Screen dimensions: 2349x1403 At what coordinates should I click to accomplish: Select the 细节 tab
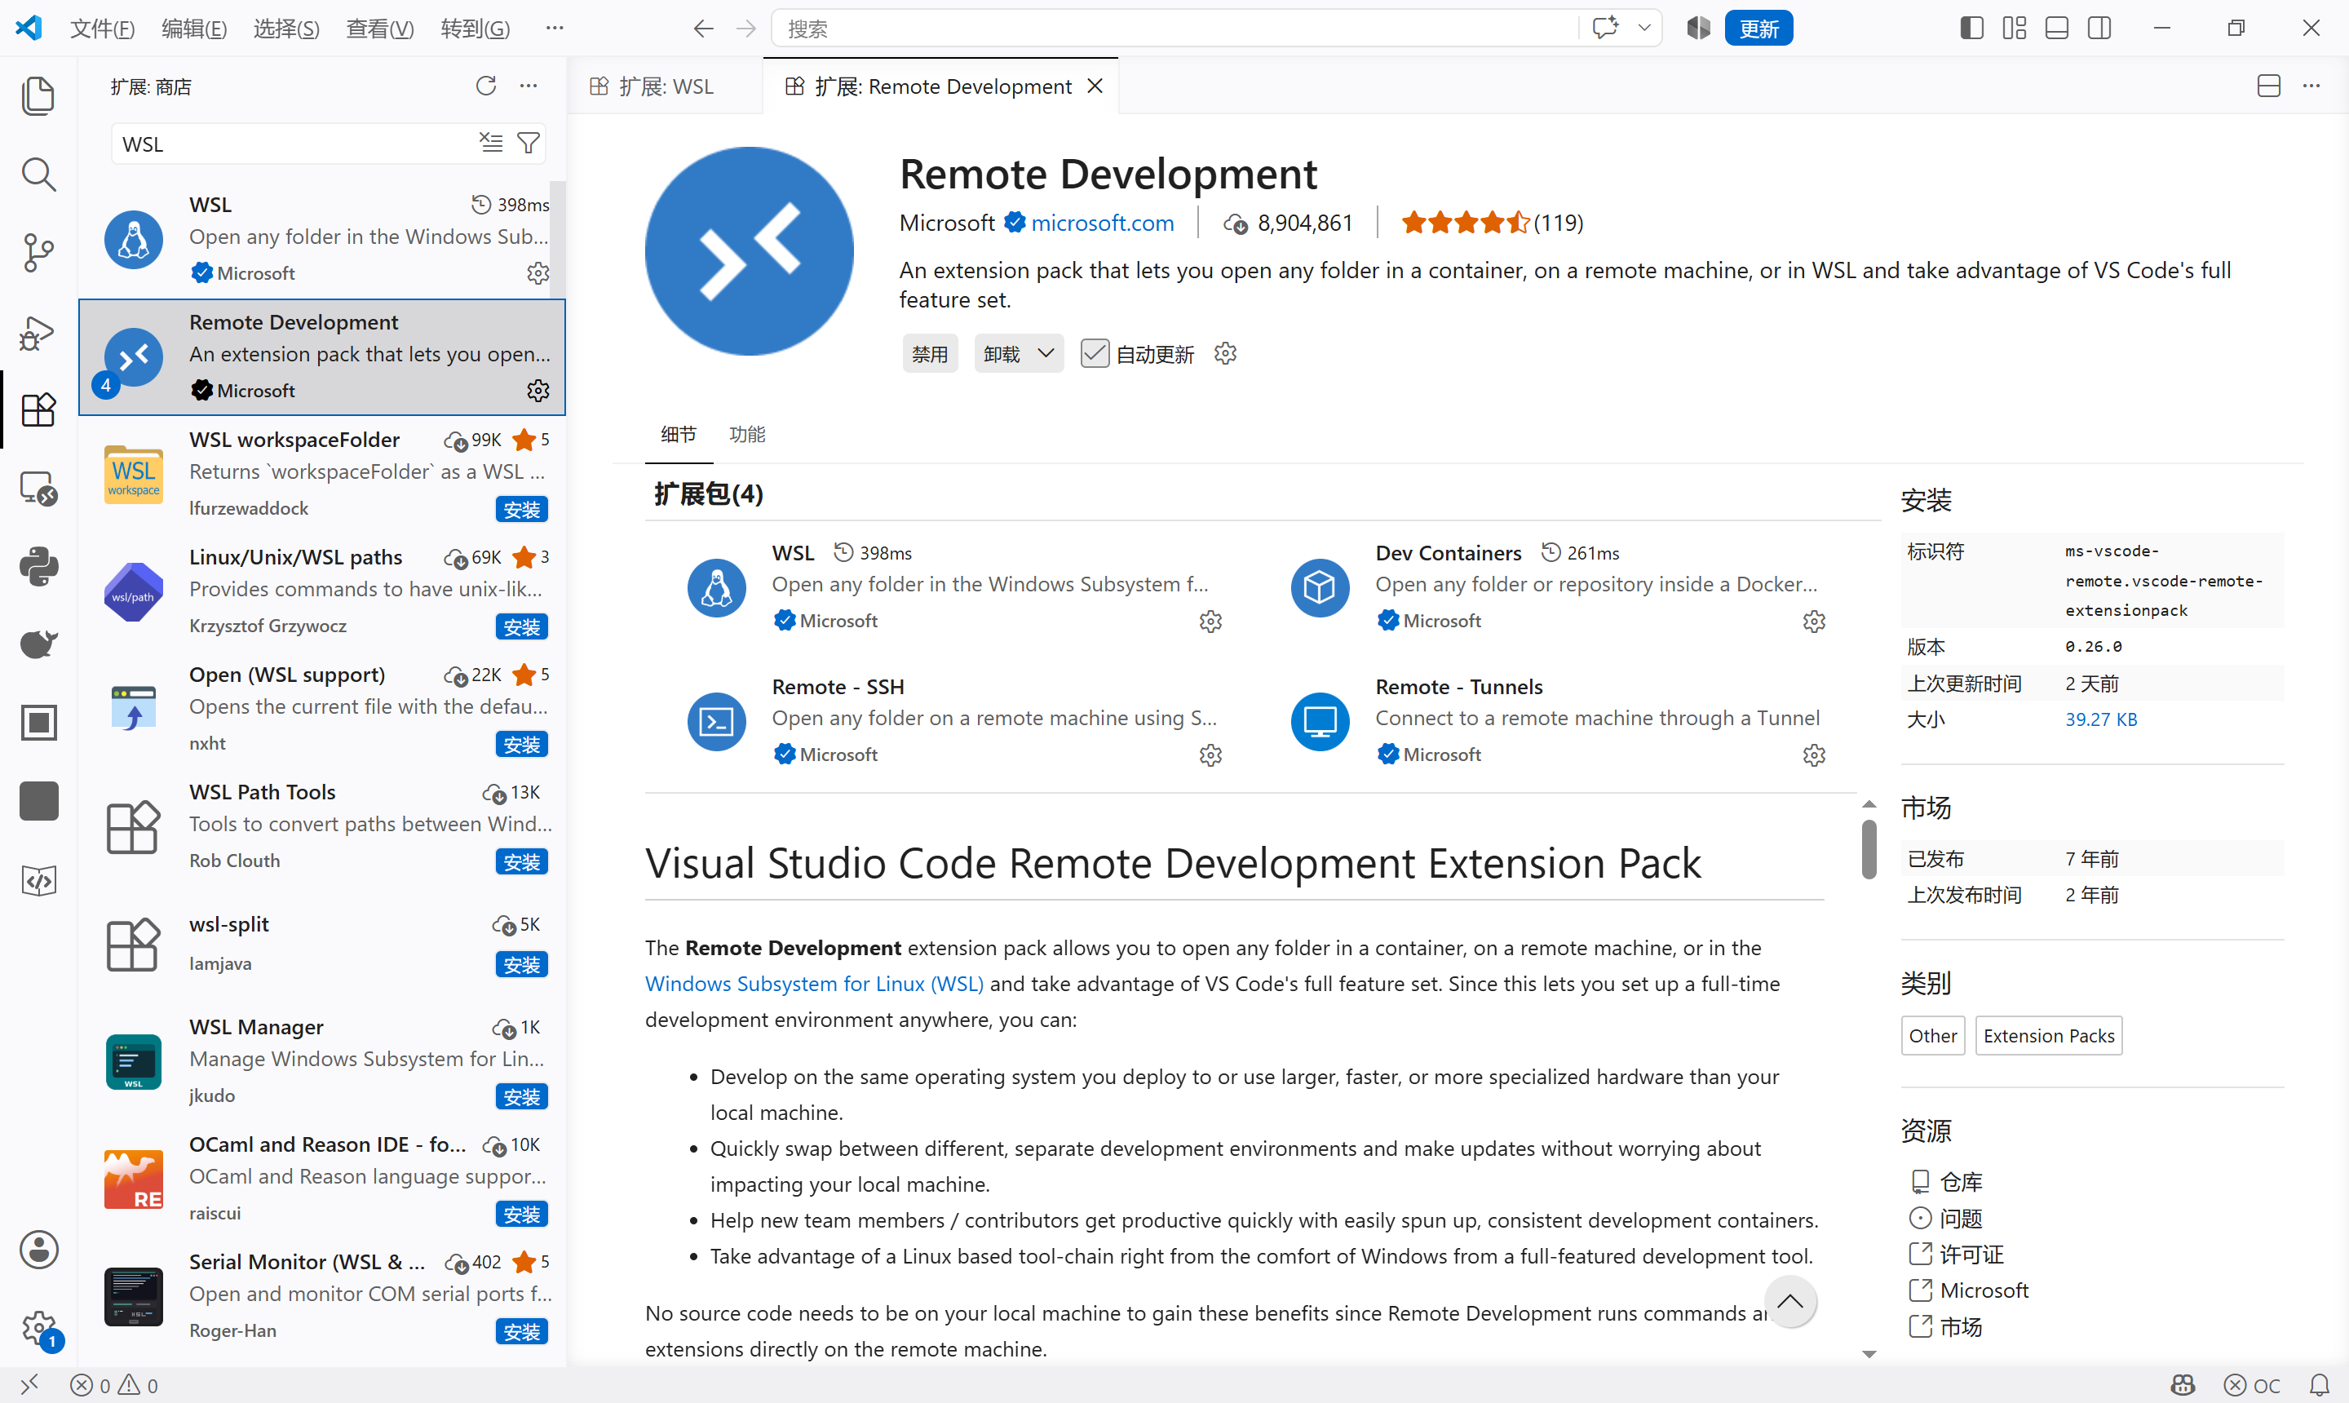click(x=679, y=434)
